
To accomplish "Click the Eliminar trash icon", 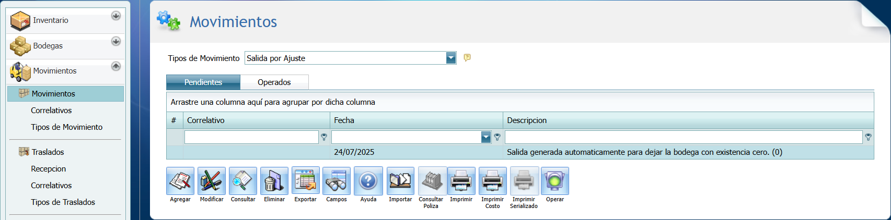I will coord(274,181).
